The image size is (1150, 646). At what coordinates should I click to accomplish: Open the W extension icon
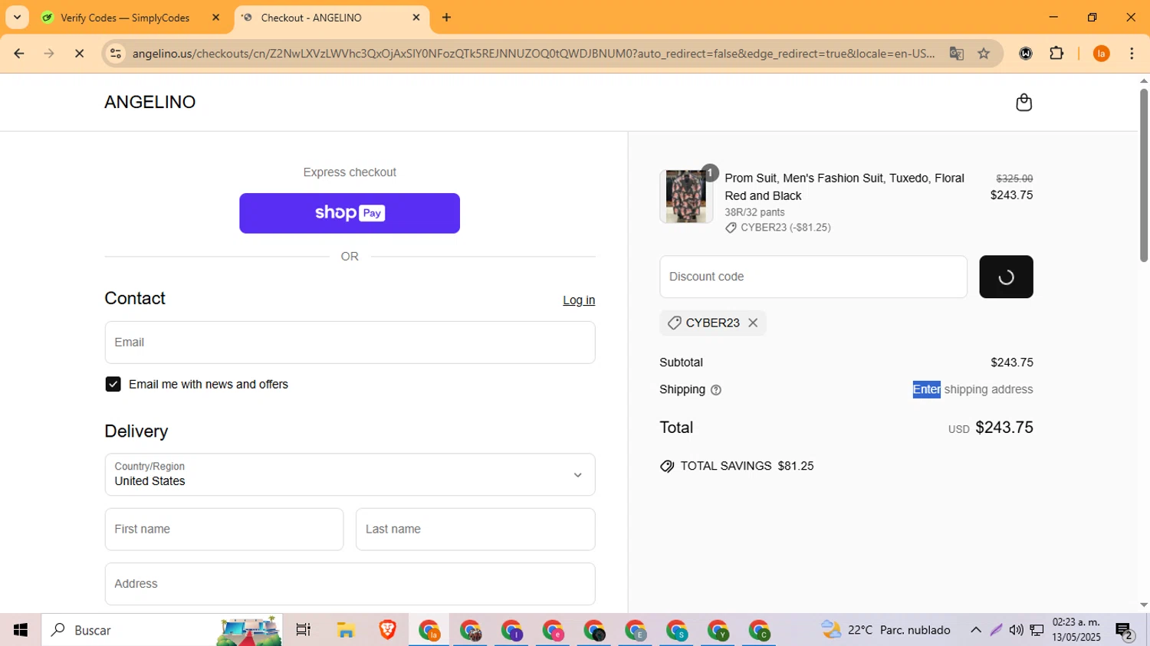(x=1026, y=54)
